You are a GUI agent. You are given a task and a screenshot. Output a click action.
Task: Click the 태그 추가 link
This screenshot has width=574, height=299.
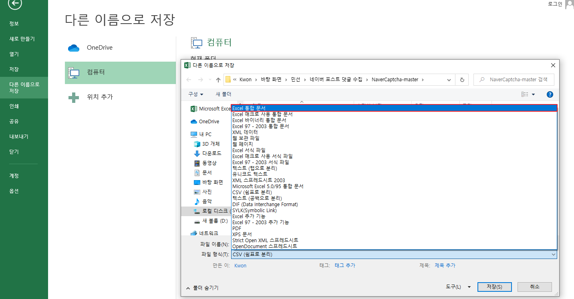pos(345,265)
